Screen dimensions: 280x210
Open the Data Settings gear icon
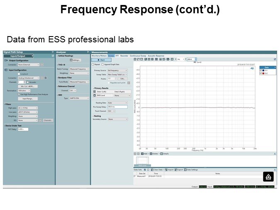tap(185, 170)
